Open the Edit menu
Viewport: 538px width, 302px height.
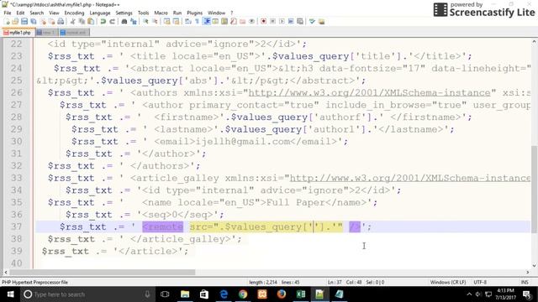click(x=20, y=13)
